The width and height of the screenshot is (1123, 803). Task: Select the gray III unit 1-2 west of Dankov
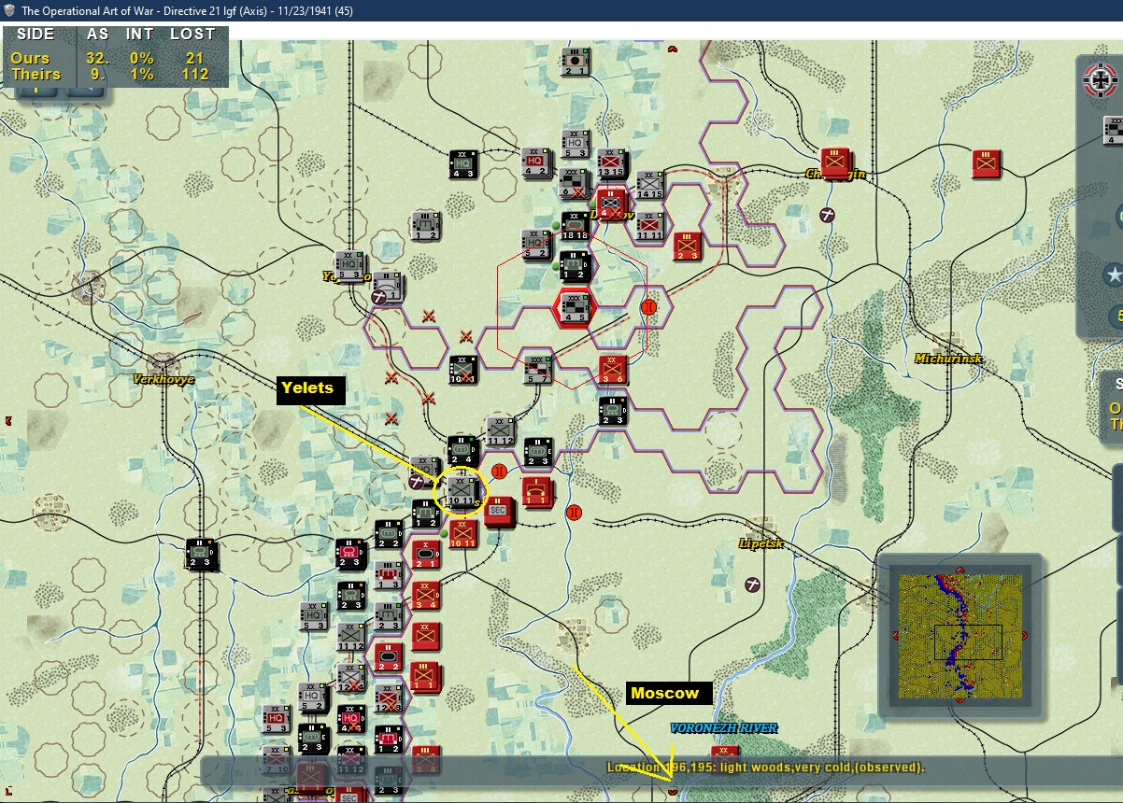(425, 226)
